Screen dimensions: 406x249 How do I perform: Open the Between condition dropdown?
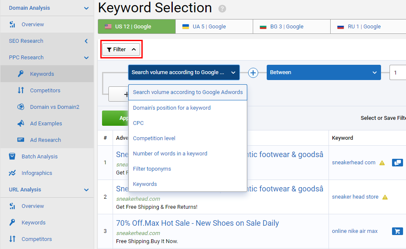[324, 72]
